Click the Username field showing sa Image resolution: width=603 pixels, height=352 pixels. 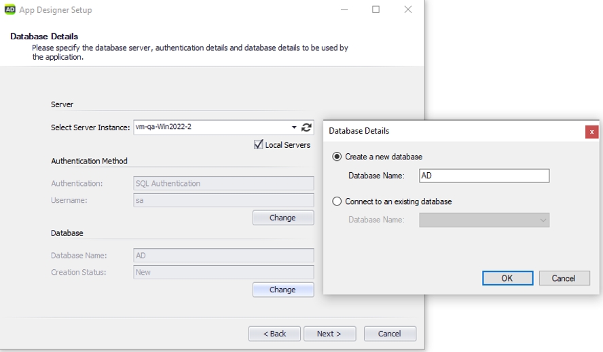(224, 200)
